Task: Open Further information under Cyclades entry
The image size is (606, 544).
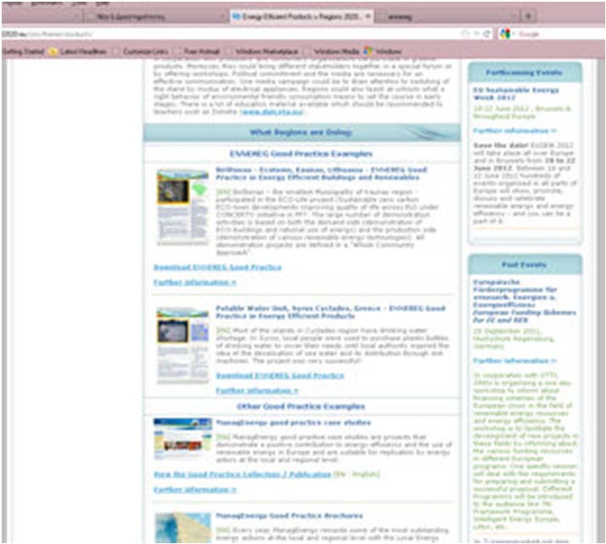Action: click(x=257, y=391)
